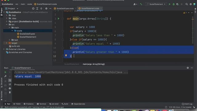Click run gutter arrow beside main method
Viewport: 197px width, 111px height.
tap(58, 18)
